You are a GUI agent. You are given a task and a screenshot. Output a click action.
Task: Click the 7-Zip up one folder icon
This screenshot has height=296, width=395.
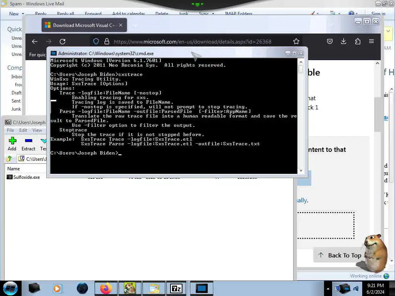(x=9, y=159)
